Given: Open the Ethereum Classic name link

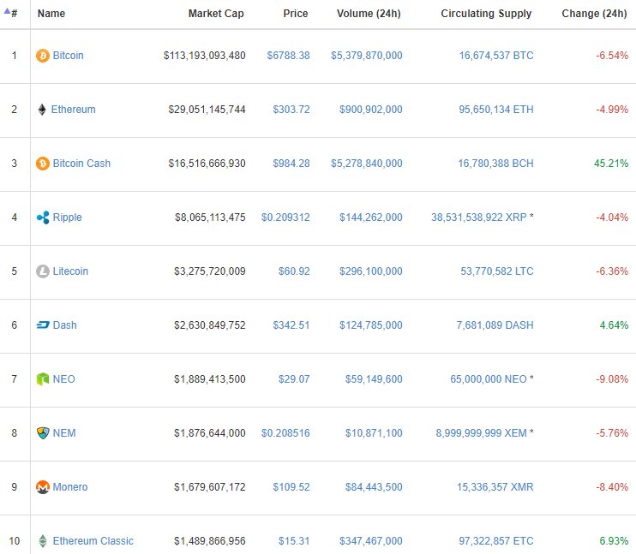Looking at the screenshot, I should pyautogui.click(x=93, y=540).
